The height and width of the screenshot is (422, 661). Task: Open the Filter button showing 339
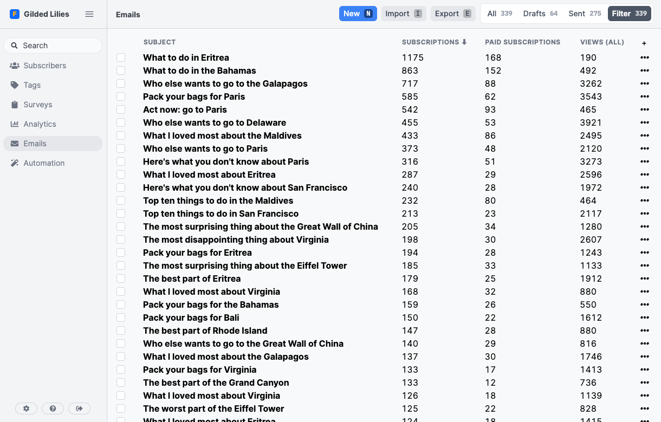[629, 14]
